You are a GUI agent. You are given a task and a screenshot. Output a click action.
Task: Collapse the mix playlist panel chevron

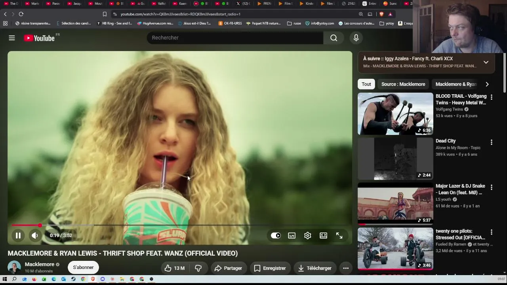click(x=486, y=62)
